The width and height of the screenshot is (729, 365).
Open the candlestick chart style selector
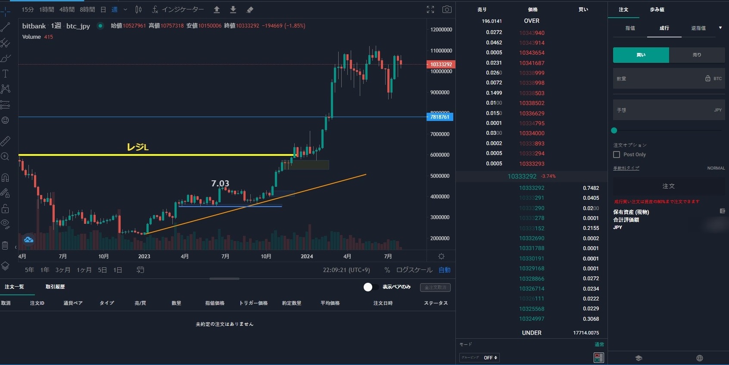pyautogui.click(x=139, y=9)
